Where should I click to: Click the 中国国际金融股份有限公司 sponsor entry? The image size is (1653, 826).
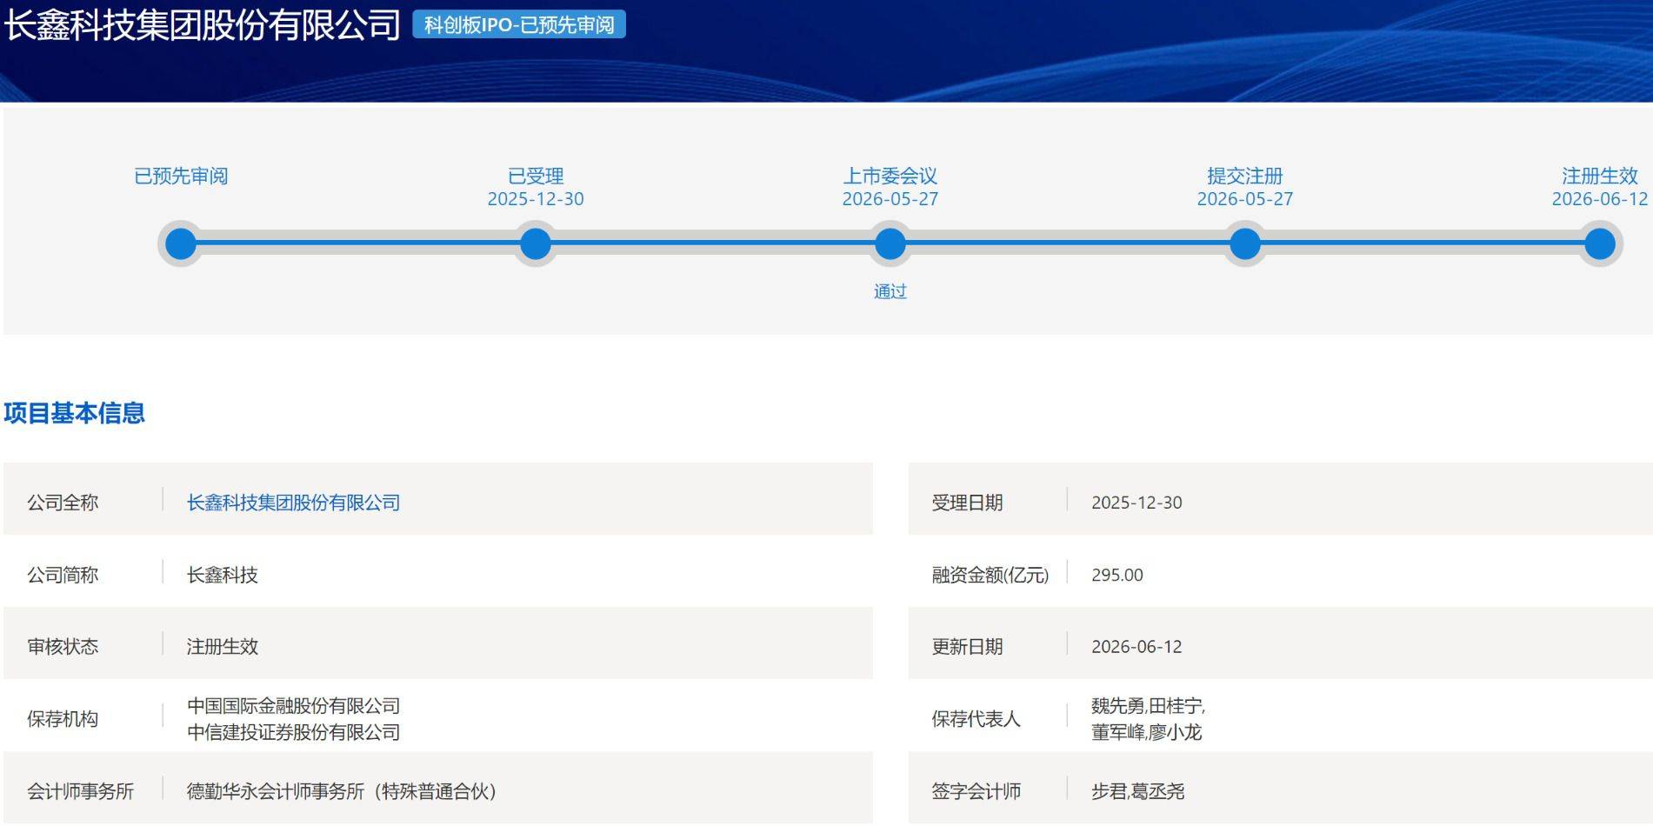[x=293, y=706]
